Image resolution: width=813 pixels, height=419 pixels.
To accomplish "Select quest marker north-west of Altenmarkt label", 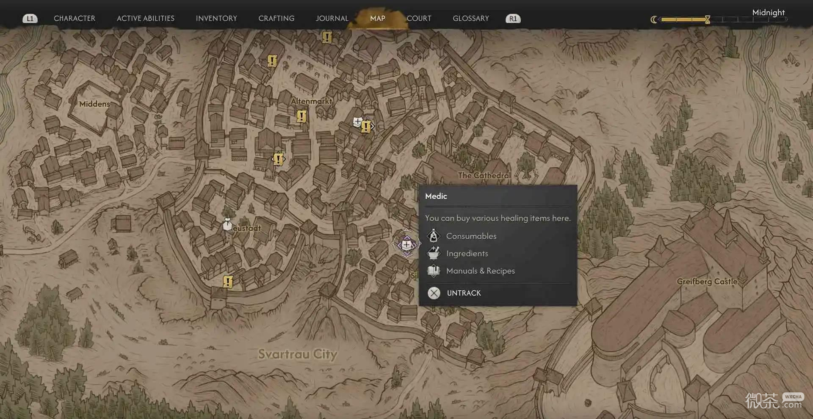I will 272,61.
